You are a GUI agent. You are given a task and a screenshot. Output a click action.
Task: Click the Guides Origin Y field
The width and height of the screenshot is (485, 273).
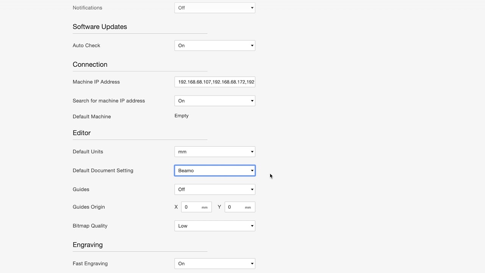[240, 207]
